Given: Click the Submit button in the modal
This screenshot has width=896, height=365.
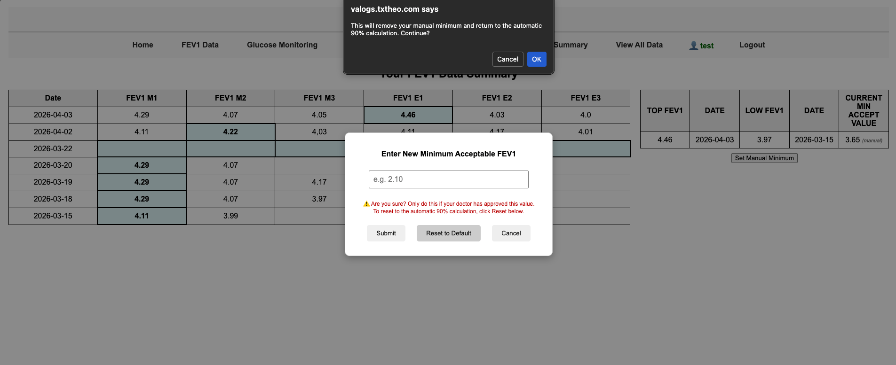Looking at the screenshot, I should 386,233.
